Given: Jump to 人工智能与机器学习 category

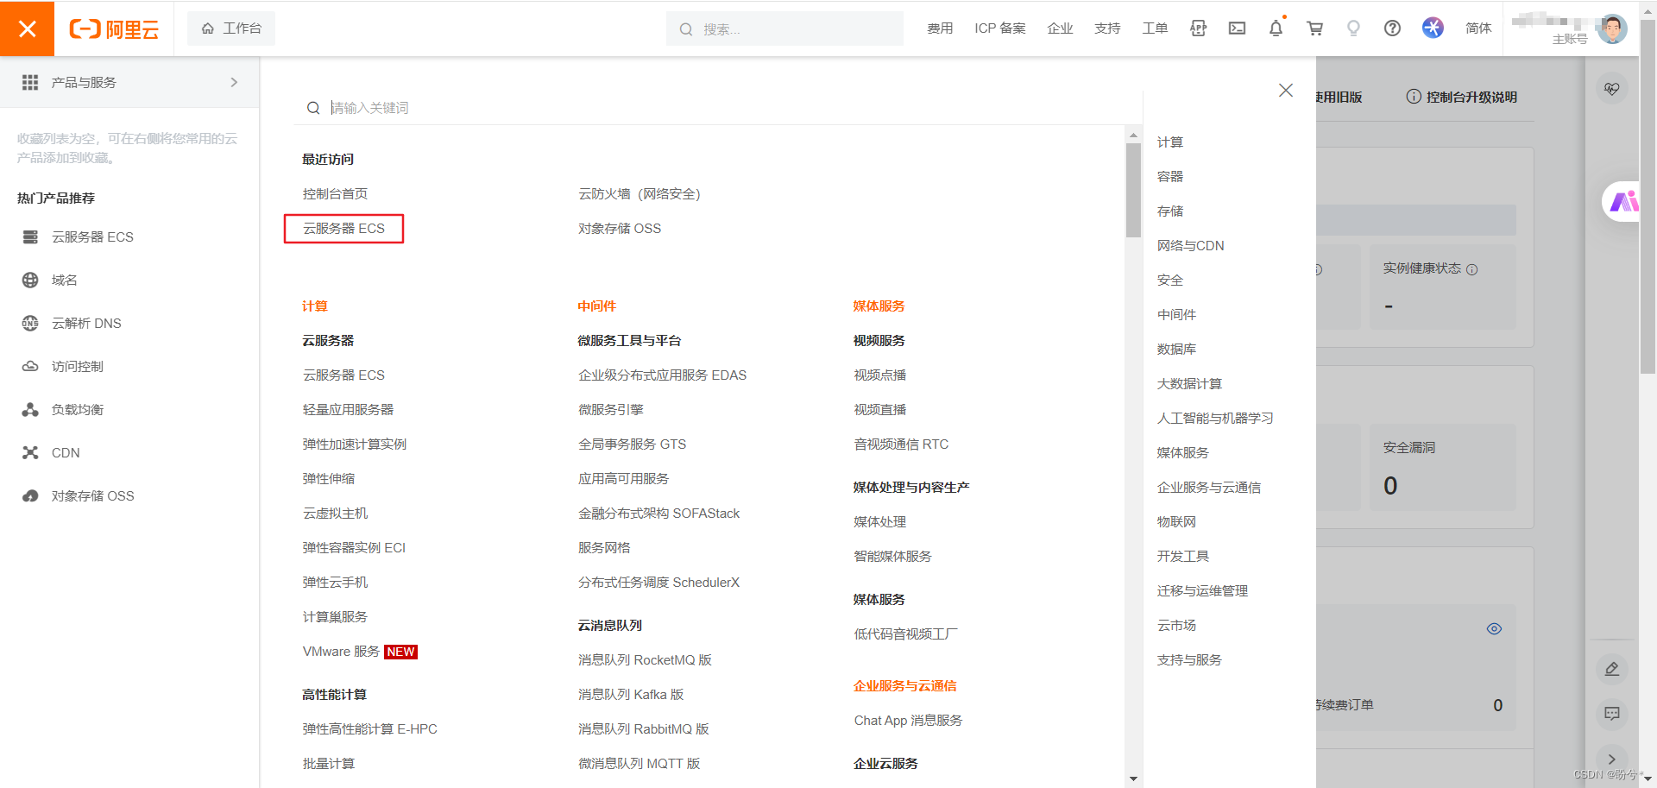Looking at the screenshot, I should click(x=1215, y=419).
